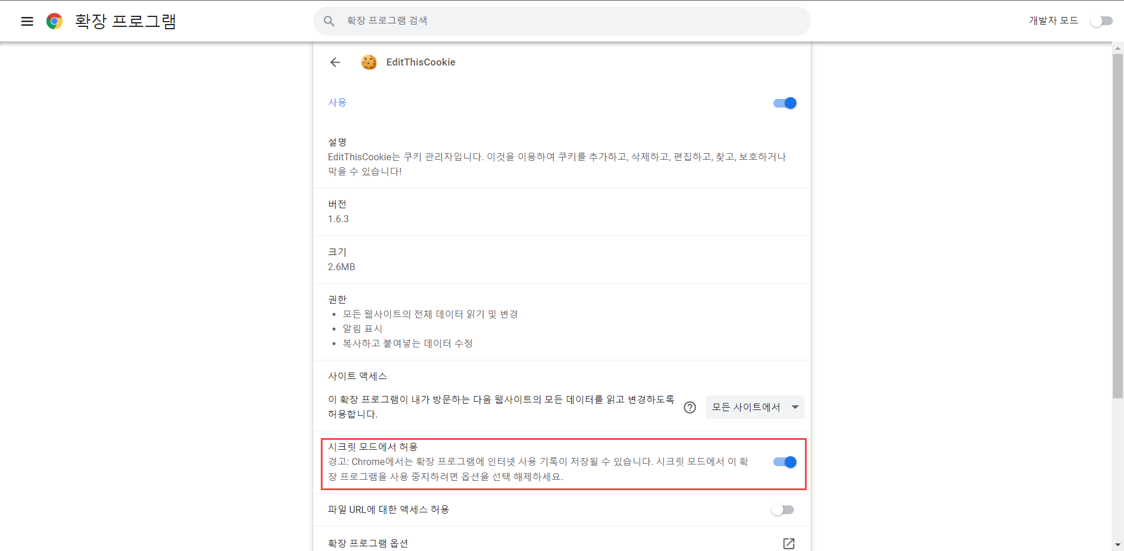Click the 개발자 모드 label
The height and width of the screenshot is (551, 1124).
[x=1053, y=20]
